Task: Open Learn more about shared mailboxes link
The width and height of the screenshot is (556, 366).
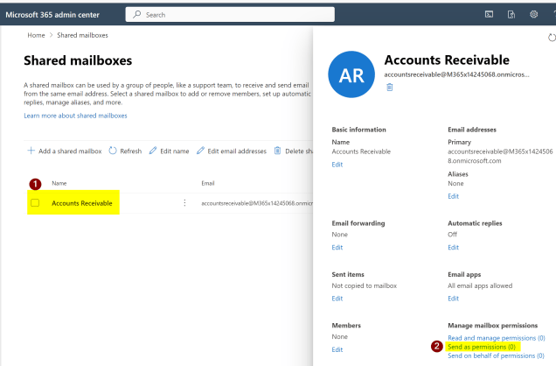Action: click(75, 116)
